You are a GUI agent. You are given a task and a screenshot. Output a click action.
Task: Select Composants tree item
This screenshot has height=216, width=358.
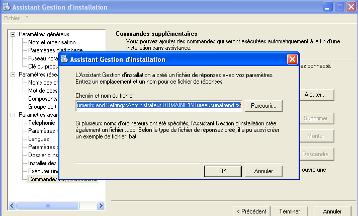[x=43, y=99]
